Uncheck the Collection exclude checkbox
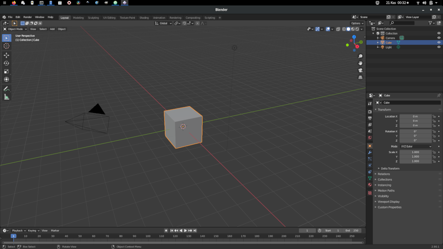The height and width of the screenshot is (249, 443). [x=378, y=33]
